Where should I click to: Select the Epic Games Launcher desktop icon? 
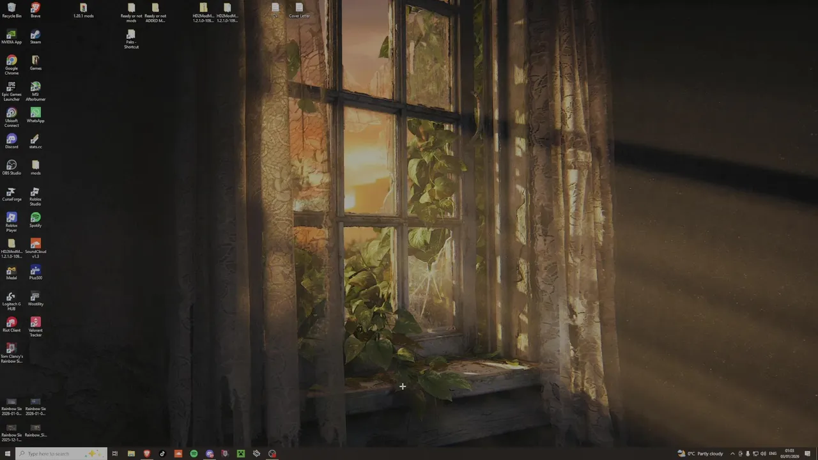click(12, 91)
